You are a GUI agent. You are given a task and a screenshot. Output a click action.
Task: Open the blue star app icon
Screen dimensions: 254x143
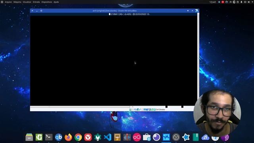coord(186,137)
